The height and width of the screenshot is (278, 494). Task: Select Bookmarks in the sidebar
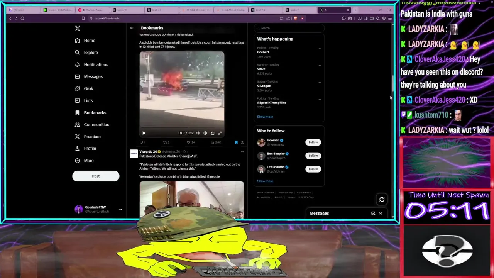point(91,112)
